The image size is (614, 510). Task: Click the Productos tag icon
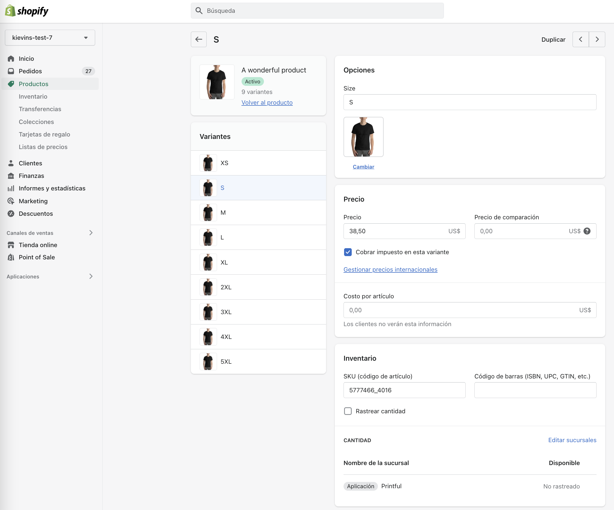(11, 84)
